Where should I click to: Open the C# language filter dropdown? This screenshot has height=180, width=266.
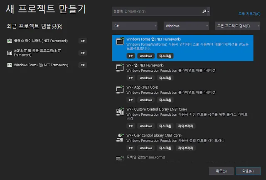(x=135, y=26)
